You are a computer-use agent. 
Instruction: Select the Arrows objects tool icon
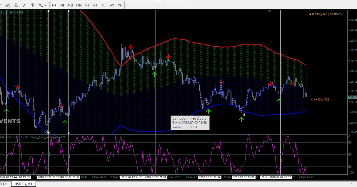pos(41,5)
